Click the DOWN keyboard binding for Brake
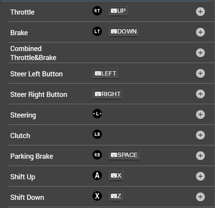The height and width of the screenshot is (208, 215). (124, 31)
